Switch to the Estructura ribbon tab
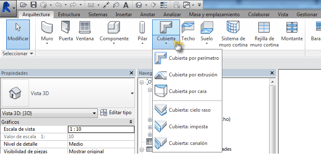The image size is (321, 164). tap(69, 15)
